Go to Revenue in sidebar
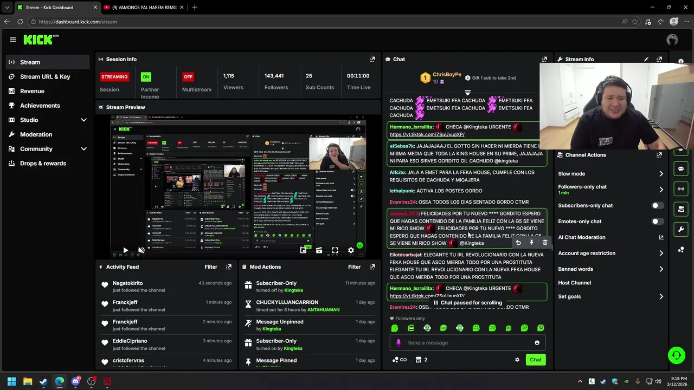This screenshot has width=694, height=390. pyautogui.click(x=48, y=91)
